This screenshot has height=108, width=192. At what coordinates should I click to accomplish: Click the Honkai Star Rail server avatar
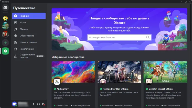click(x=103, y=82)
